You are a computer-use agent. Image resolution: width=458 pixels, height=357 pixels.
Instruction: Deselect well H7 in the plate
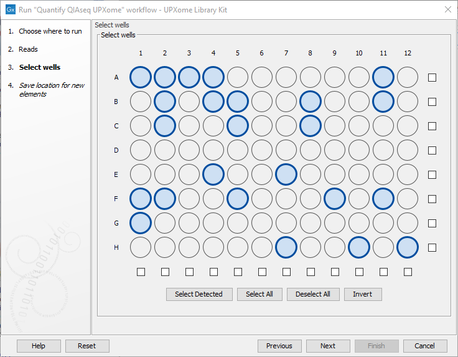(x=286, y=247)
